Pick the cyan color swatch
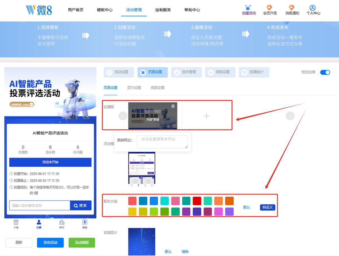Image resolution: width=339 pixels, height=256 pixels. pyautogui.click(x=165, y=201)
